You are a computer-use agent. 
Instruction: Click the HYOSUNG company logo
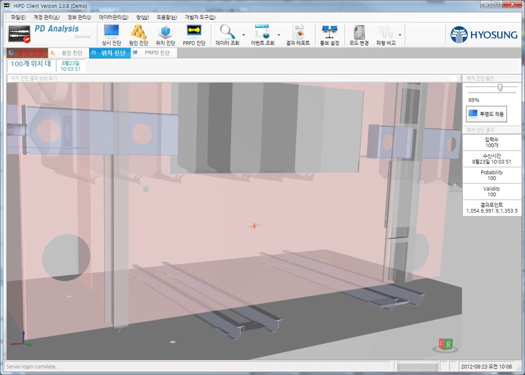click(x=484, y=35)
